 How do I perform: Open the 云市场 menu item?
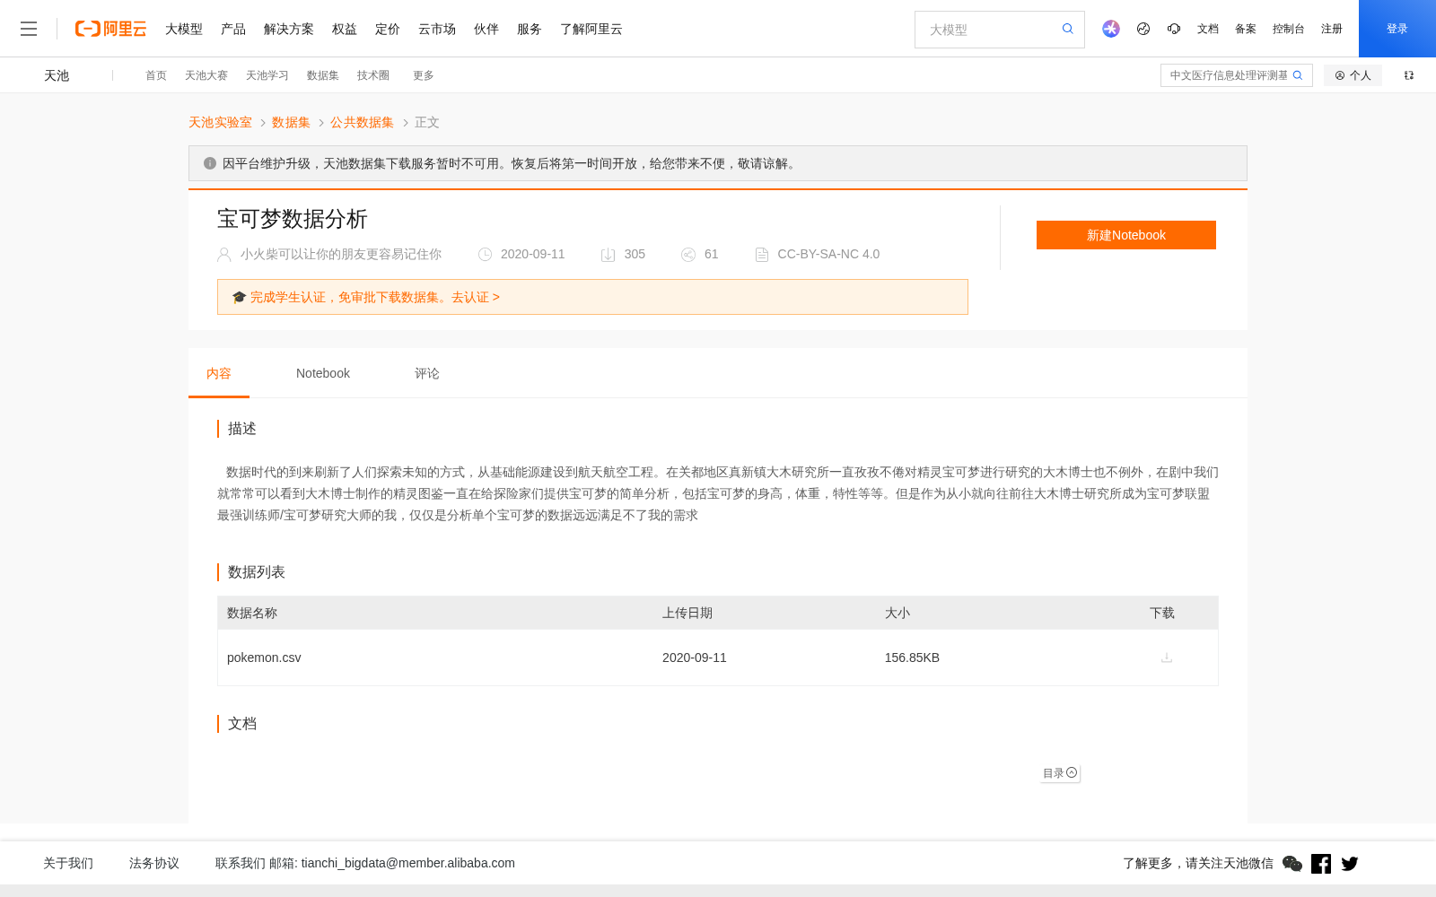click(437, 29)
